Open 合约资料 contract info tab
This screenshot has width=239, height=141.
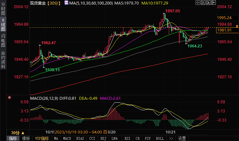point(3,59)
